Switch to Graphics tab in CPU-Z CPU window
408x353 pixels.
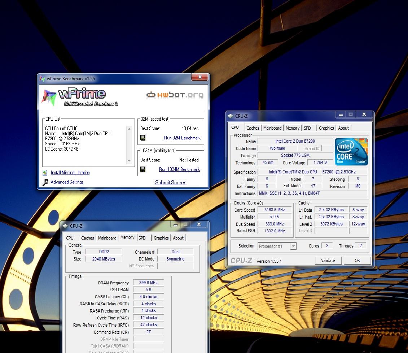click(326, 128)
